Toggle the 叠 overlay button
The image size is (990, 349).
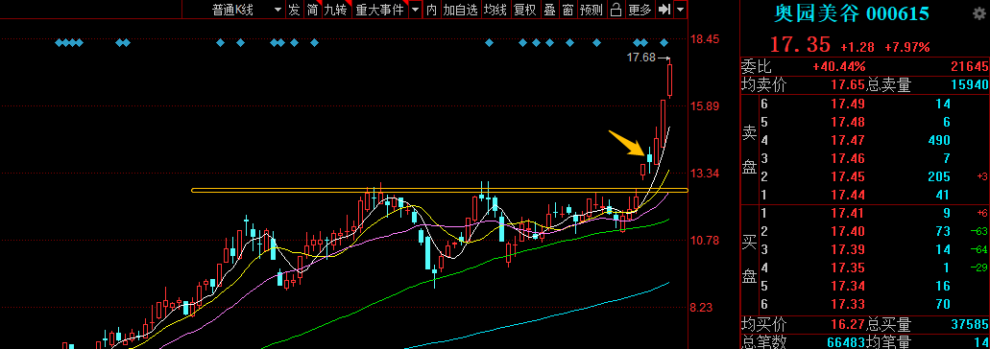[x=550, y=10]
